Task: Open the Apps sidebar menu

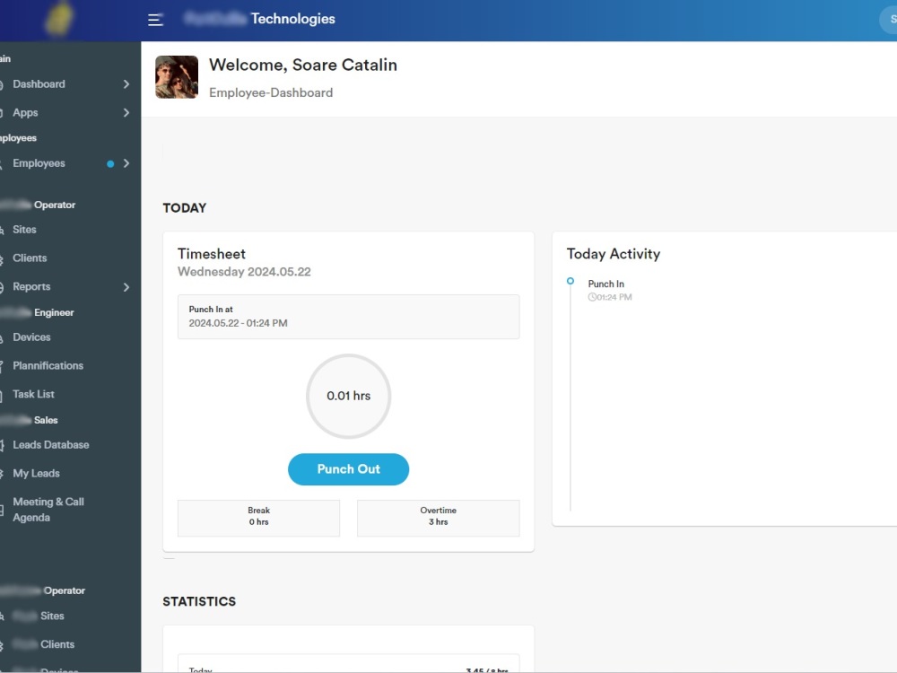Action: coord(25,113)
